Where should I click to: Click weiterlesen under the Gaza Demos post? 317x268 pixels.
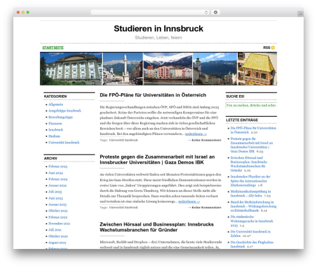point(189,201)
